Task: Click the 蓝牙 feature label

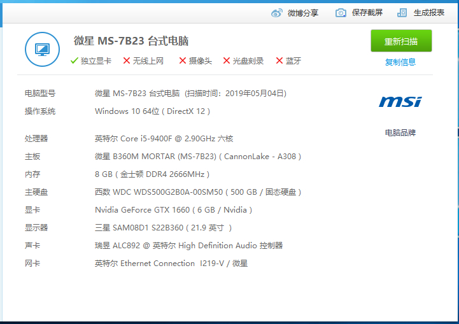Action: pos(293,61)
